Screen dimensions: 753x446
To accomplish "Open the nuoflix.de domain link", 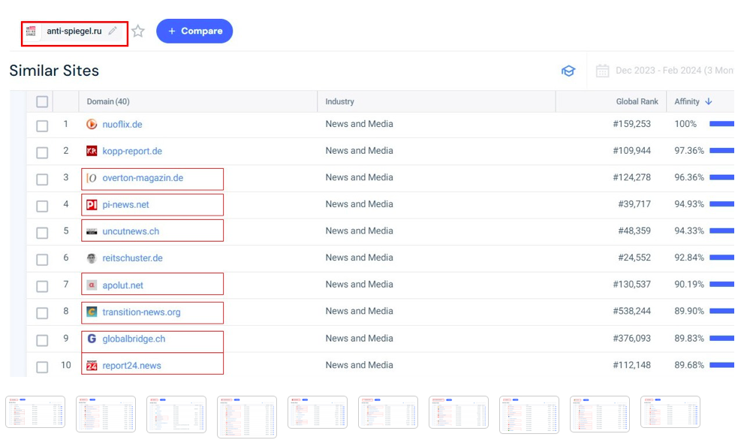I will [122, 125].
